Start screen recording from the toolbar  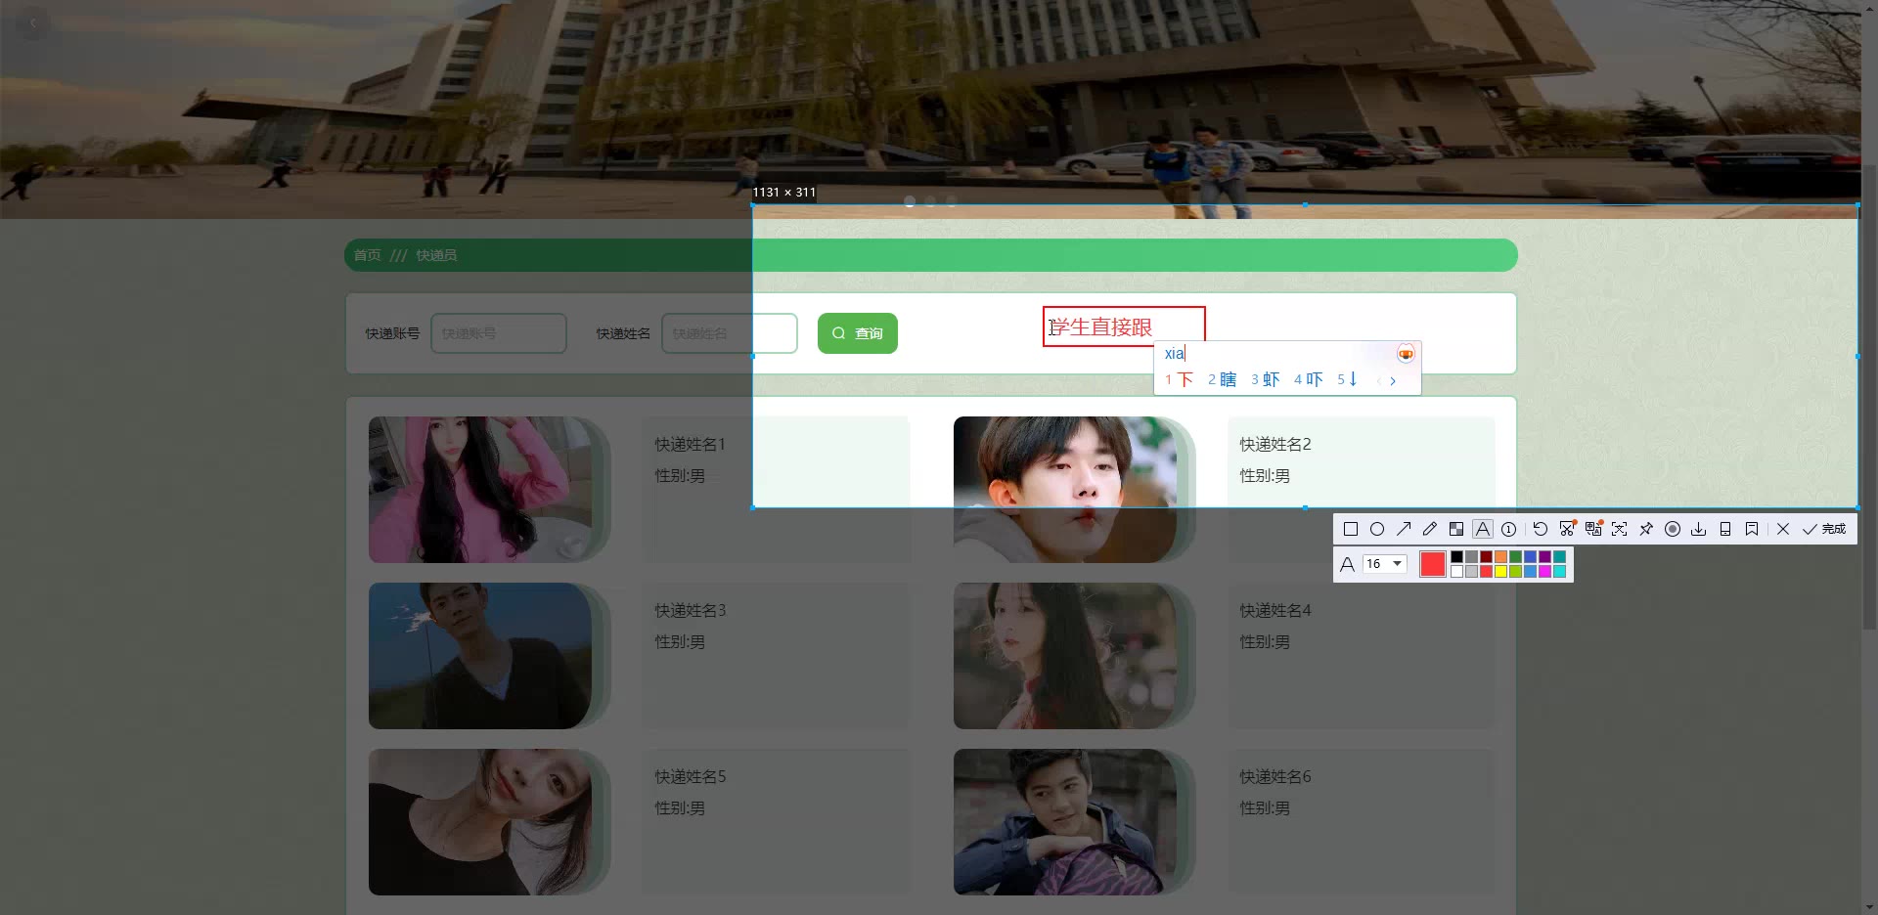pyautogui.click(x=1673, y=529)
